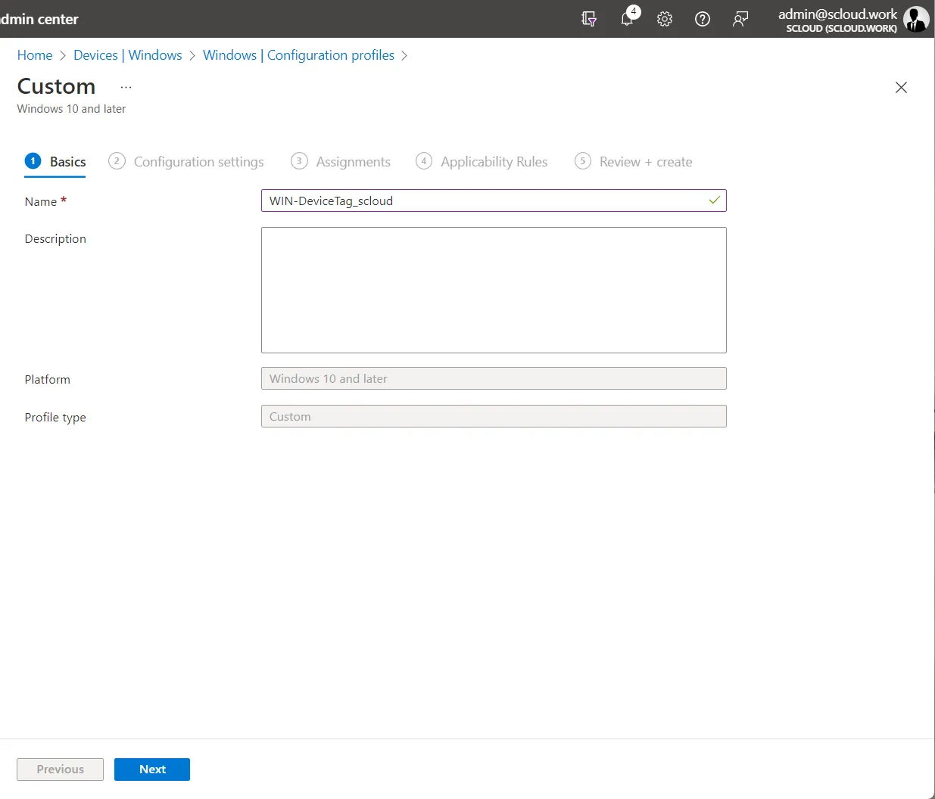Open Windows | Configuration profiles breadcrumb
Image resolution: width=935 pixels, height=799 pixels.
298,55
